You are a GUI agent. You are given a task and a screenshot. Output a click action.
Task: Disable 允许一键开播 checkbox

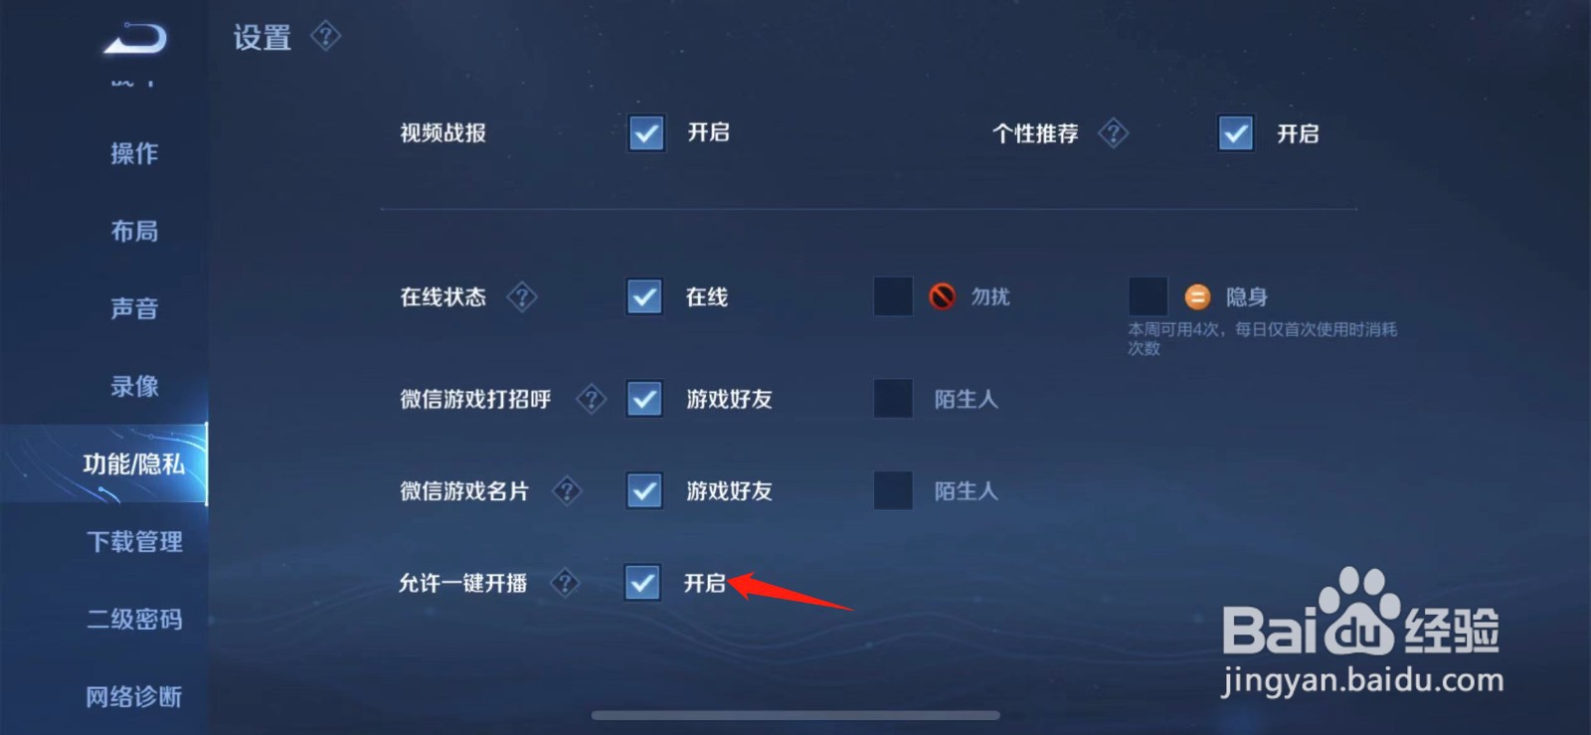[642, 582]
